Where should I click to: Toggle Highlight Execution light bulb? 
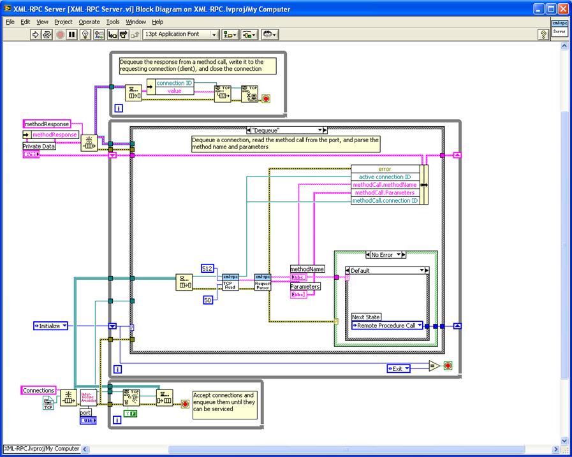(85, 34)
